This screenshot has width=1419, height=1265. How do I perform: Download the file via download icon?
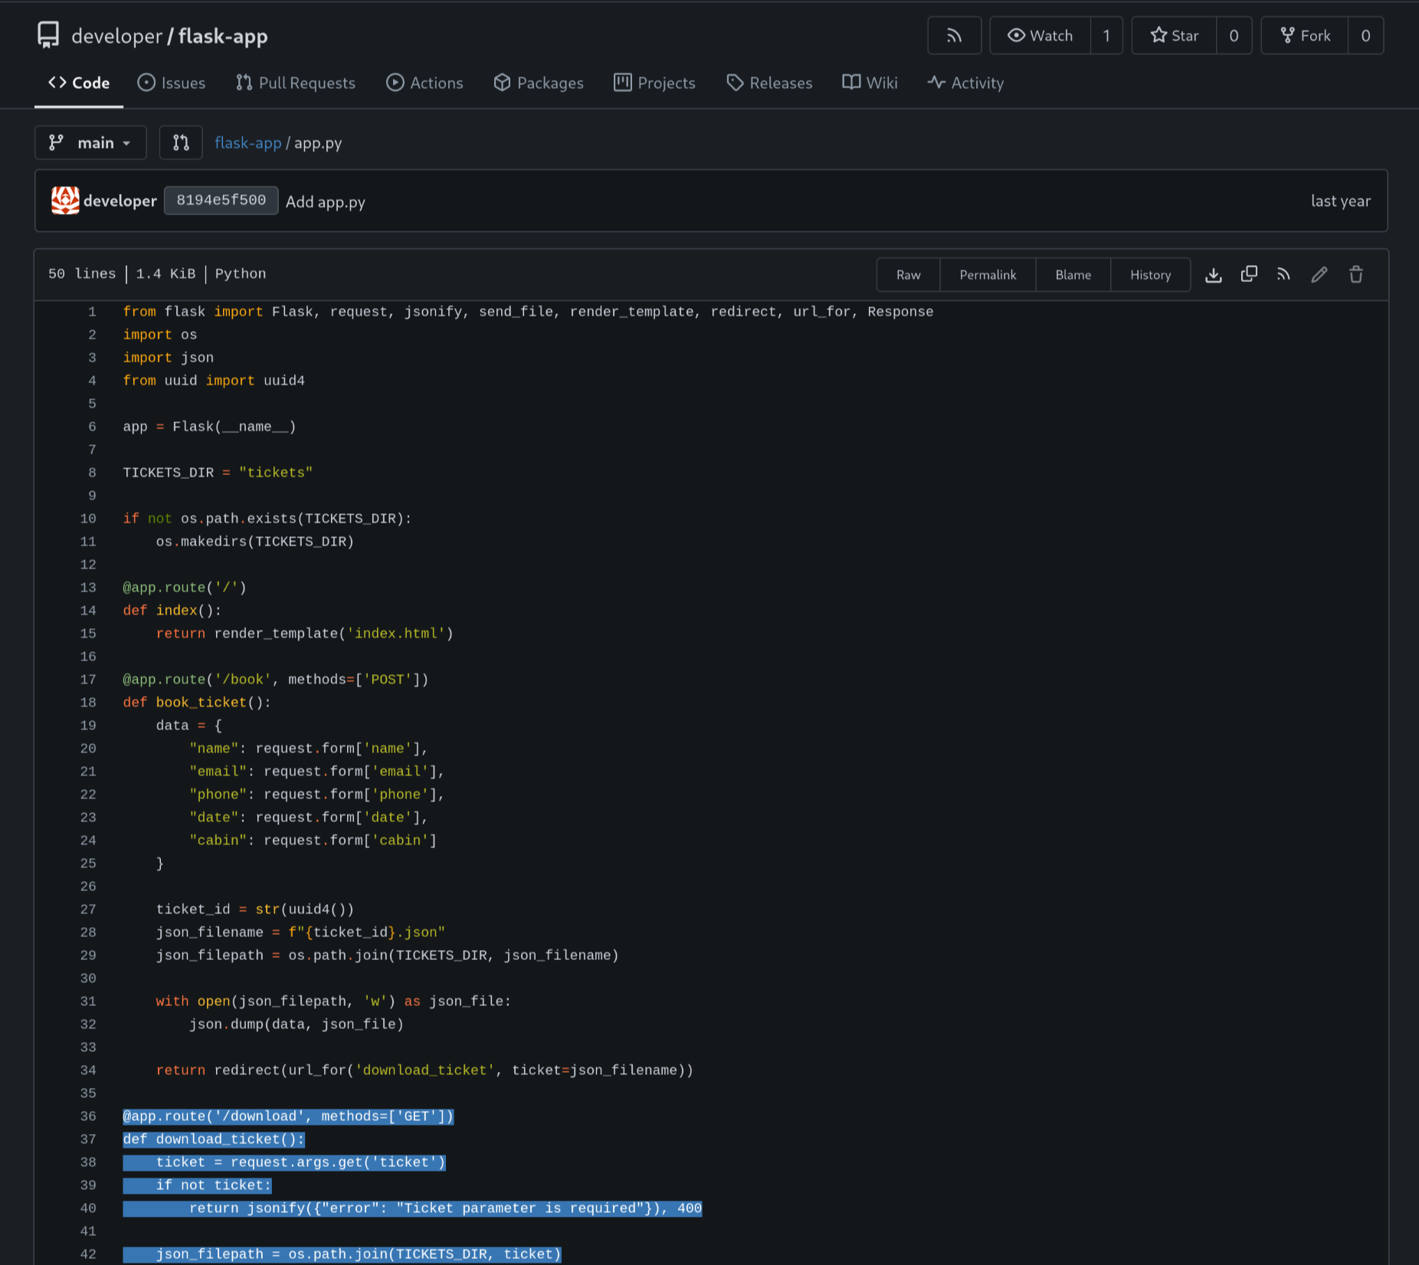(x=1213, y=274)
